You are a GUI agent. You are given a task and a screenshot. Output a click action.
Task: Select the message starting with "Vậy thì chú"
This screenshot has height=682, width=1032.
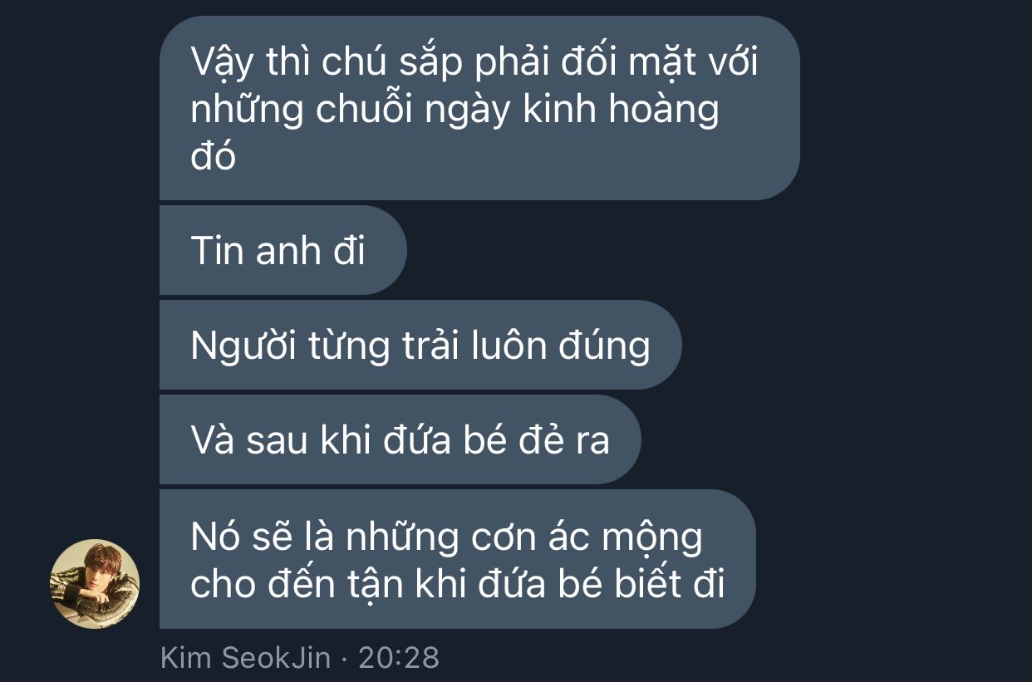479,108
